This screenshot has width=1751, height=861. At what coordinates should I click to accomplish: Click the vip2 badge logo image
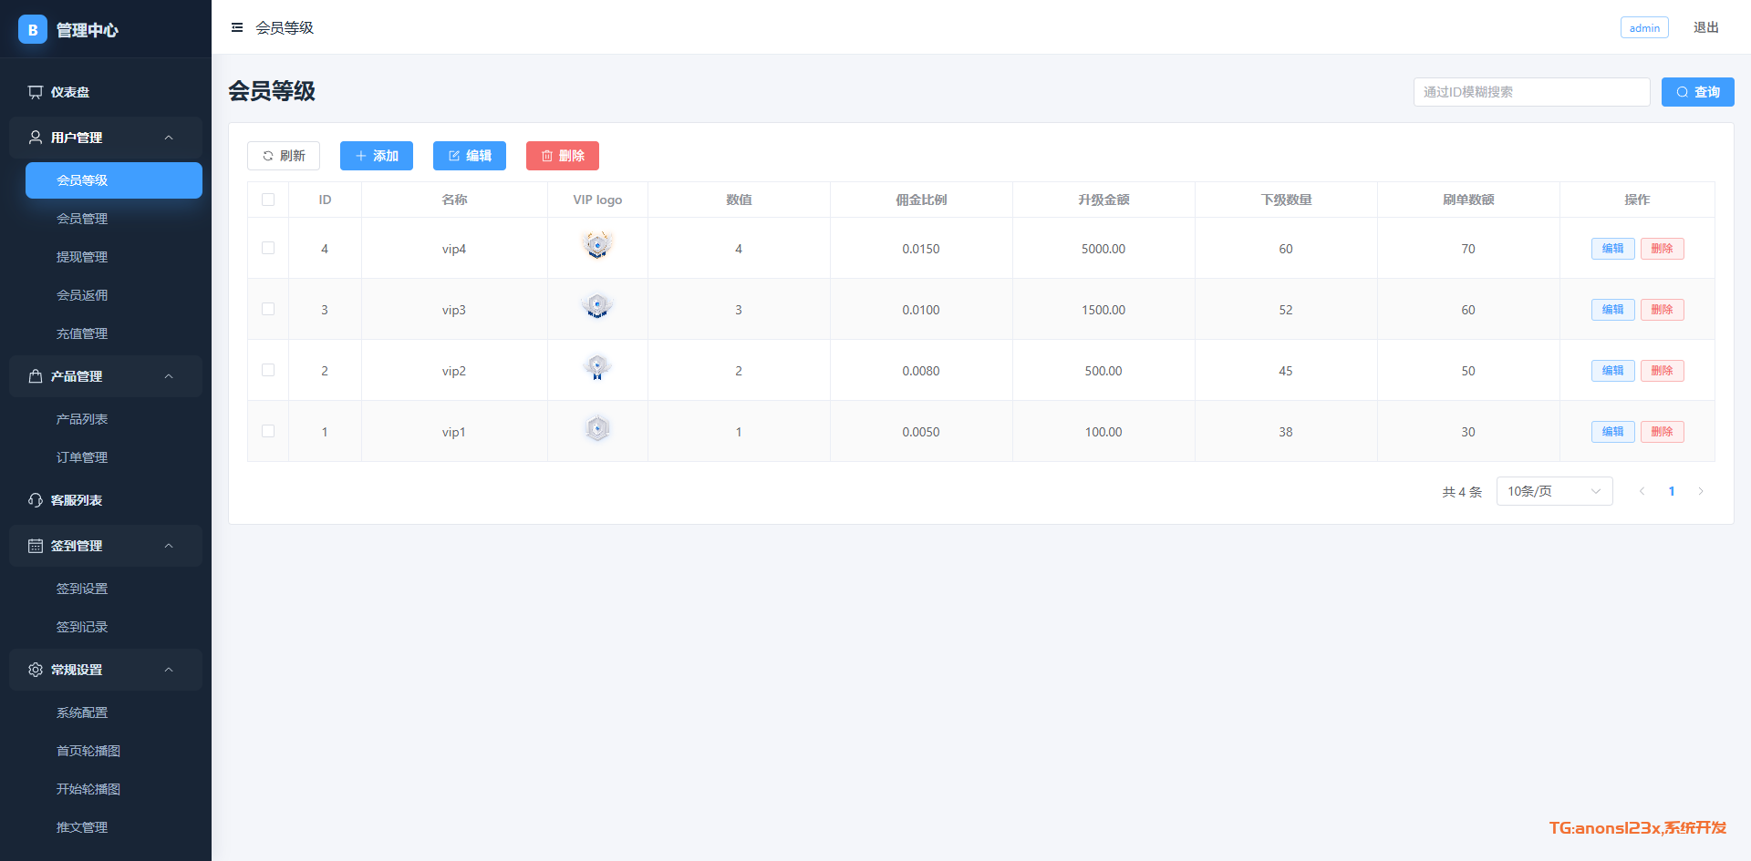(597, 368)
